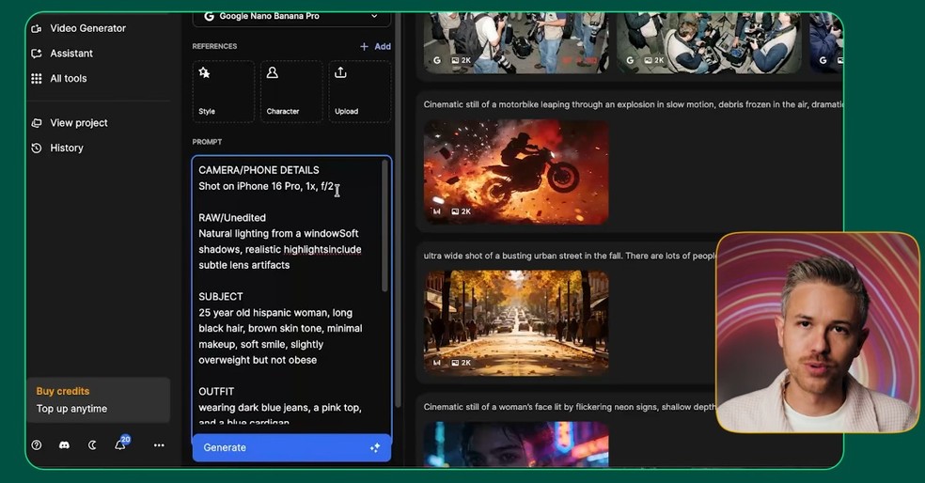Open the Google Nano Banana Pro model dropdown

tap(291, 16)
